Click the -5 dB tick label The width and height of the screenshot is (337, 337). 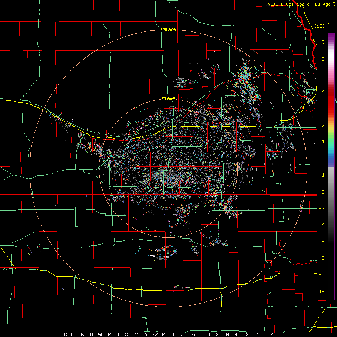322,242
